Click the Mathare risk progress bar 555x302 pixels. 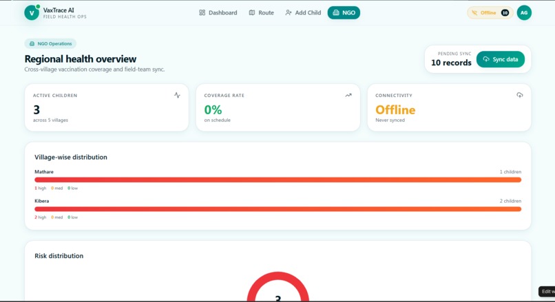pos(278,180)
